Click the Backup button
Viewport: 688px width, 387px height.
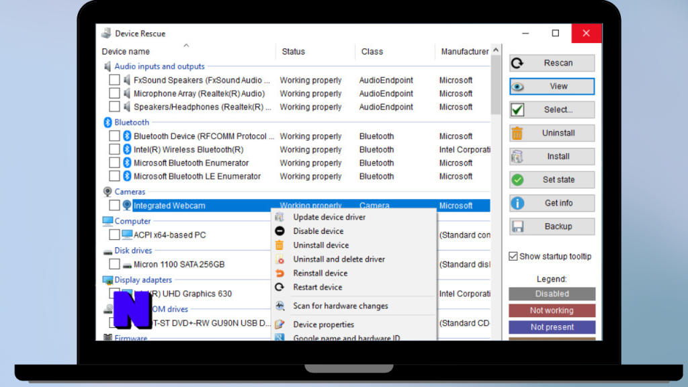(552, 226)
